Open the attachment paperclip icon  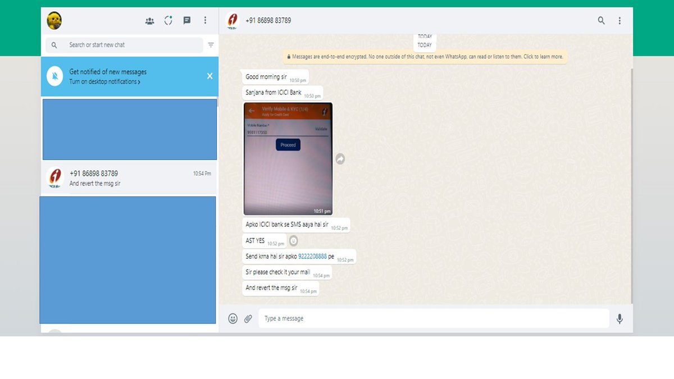point(248,318)
